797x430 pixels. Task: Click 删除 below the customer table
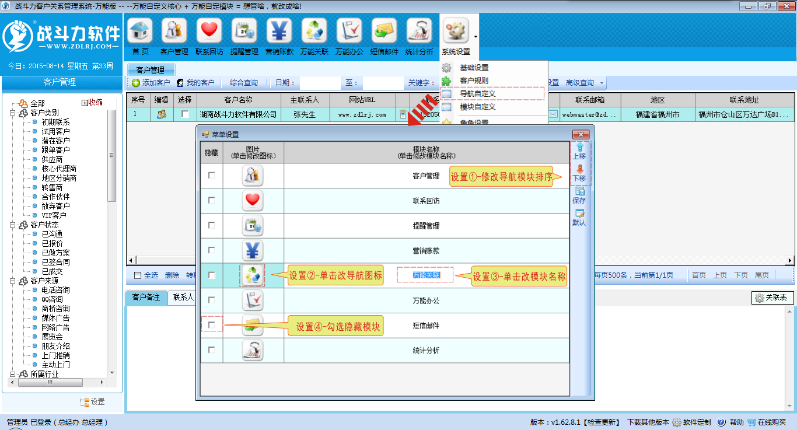tap(172, 275)
